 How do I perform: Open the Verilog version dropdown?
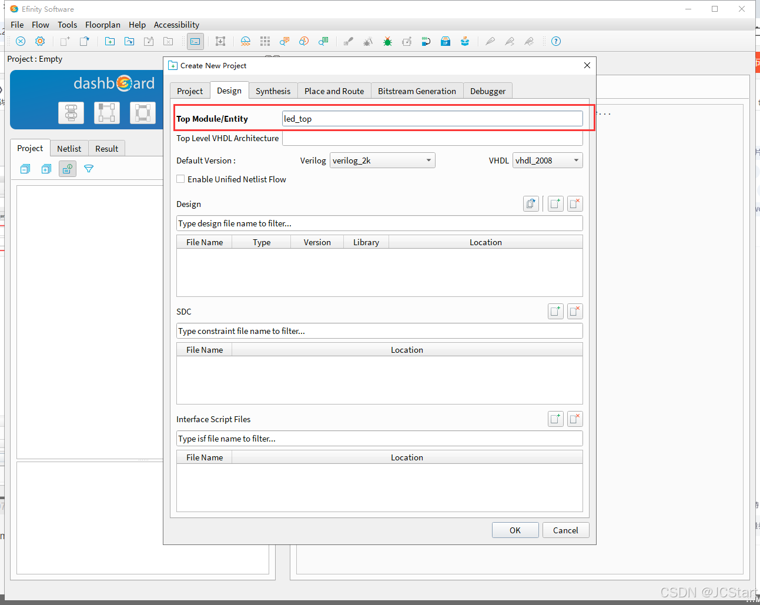point(383,161)
